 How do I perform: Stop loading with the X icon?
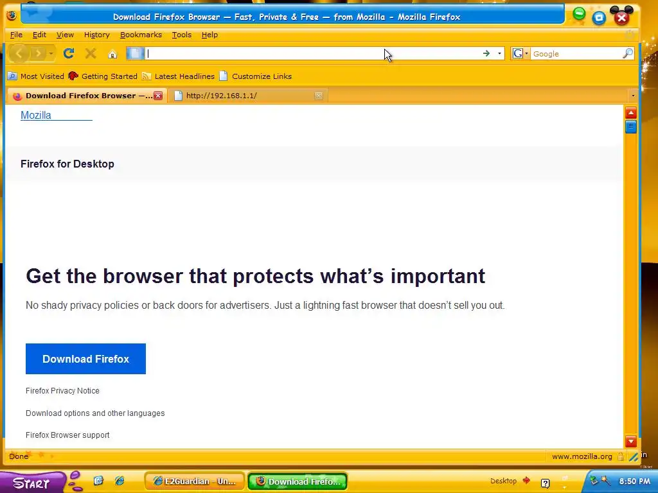90,53
